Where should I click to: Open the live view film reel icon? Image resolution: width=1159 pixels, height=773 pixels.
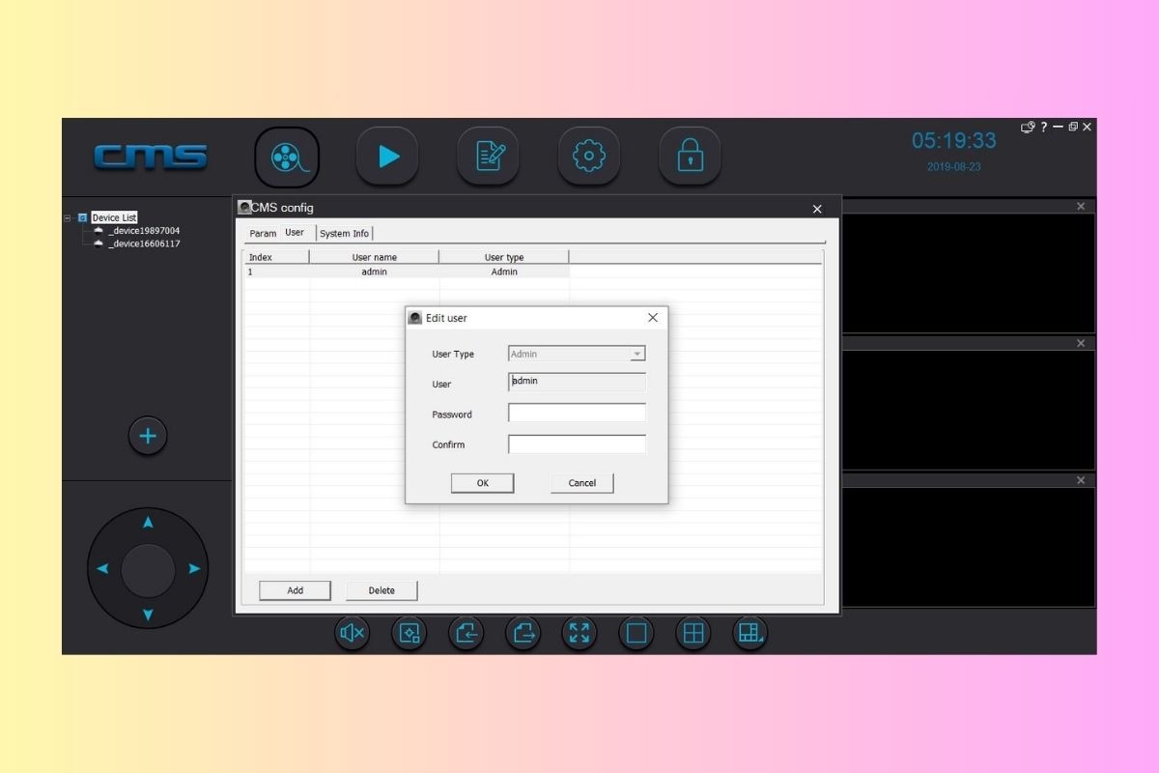287,157
